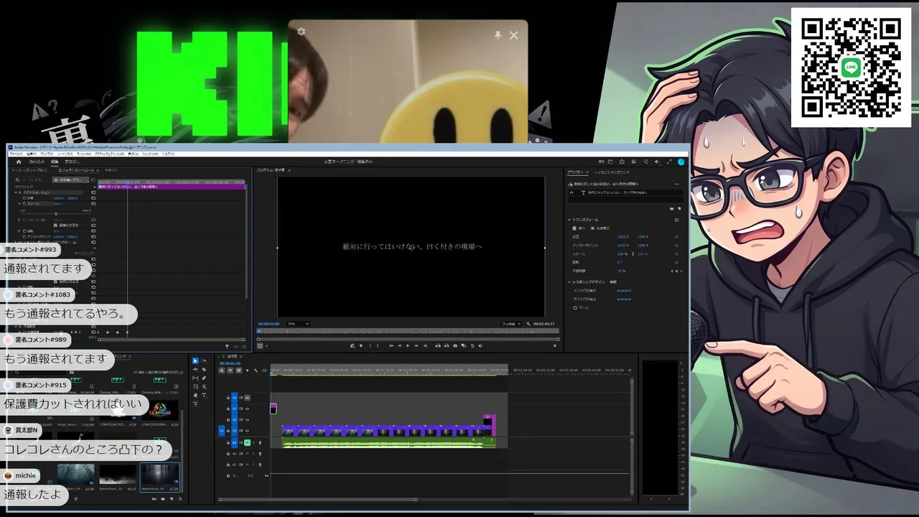This screenshot has height=517, width=919.
Task: Click the Lift button in Program monitor
Action: tap(437, 345)
